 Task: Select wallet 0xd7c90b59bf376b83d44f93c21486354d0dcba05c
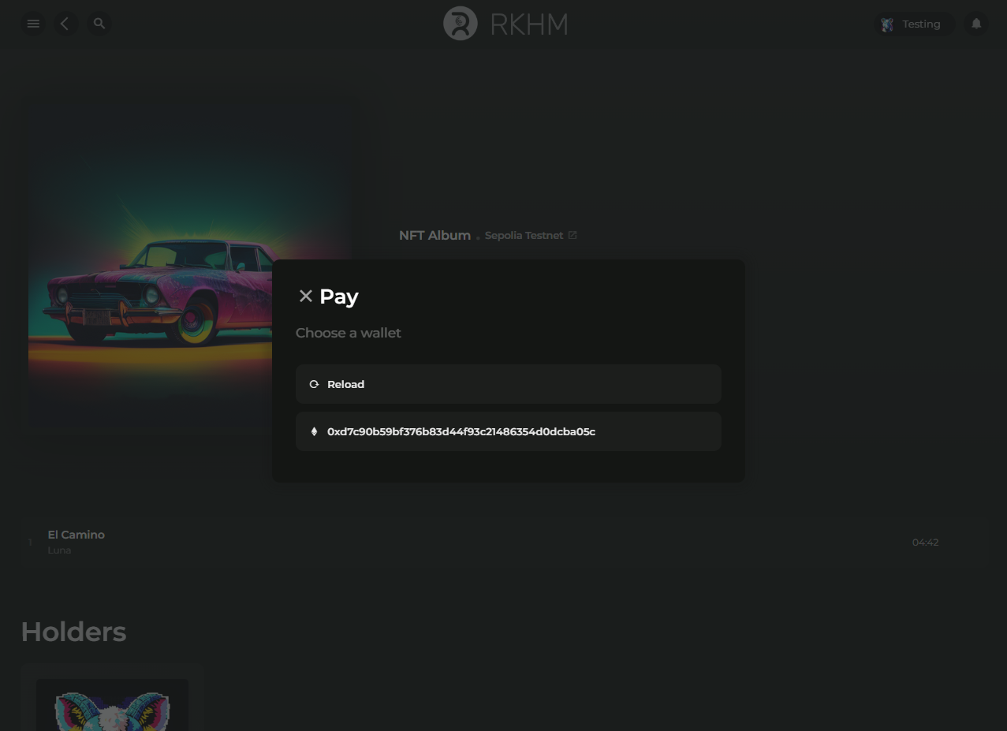(508, 431)
